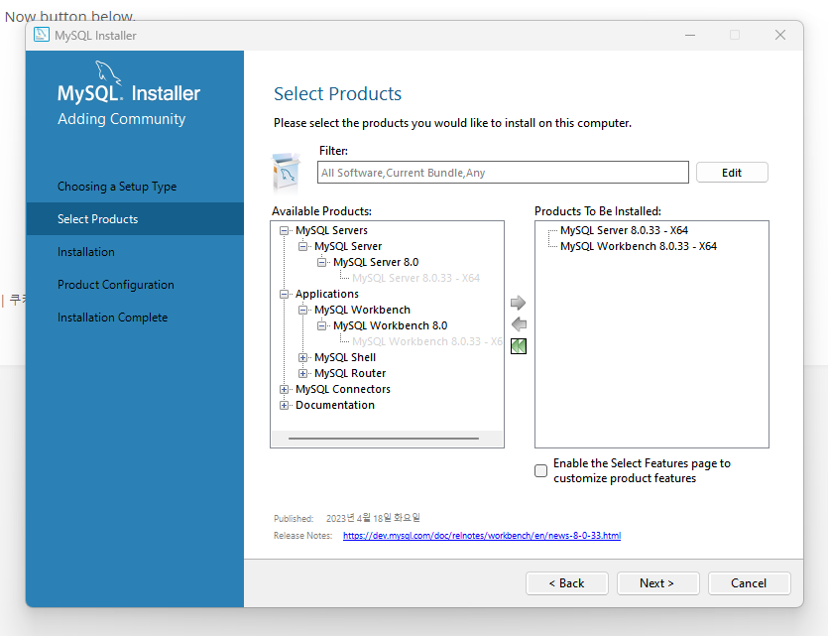Select the MySQL Shell label
Image resolution: width=828 pixels, height=636 pixels.
345,357
